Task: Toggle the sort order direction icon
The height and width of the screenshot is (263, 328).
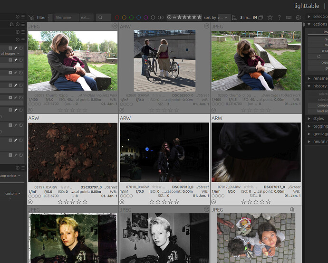Action: pos(234,18)
